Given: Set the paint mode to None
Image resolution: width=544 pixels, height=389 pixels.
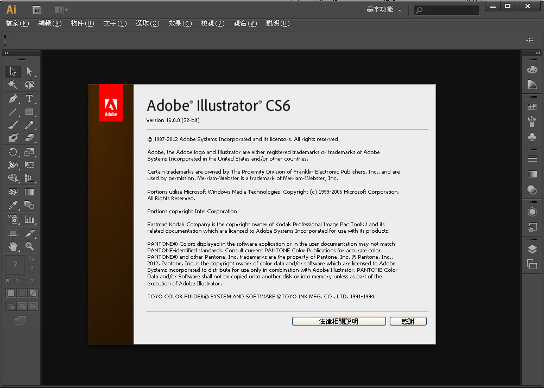Looking at the screenshot, I should point(33,294).
